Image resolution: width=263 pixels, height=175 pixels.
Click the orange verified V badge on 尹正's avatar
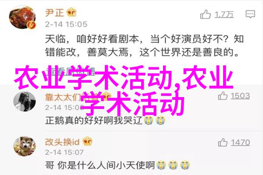32,25
